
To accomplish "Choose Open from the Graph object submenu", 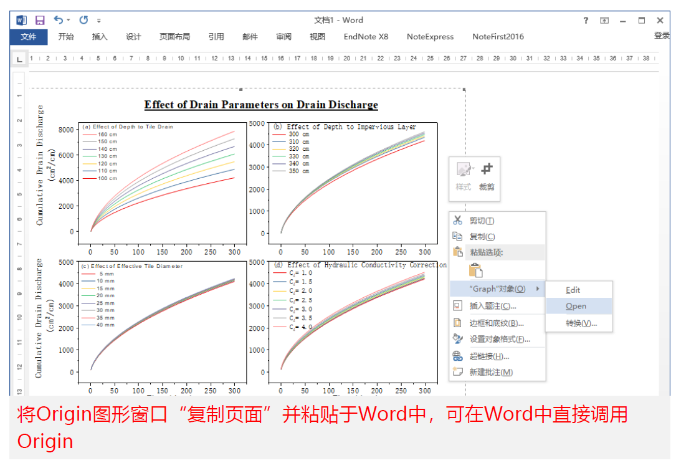I will pyautogui.click(x=576, y=306).
